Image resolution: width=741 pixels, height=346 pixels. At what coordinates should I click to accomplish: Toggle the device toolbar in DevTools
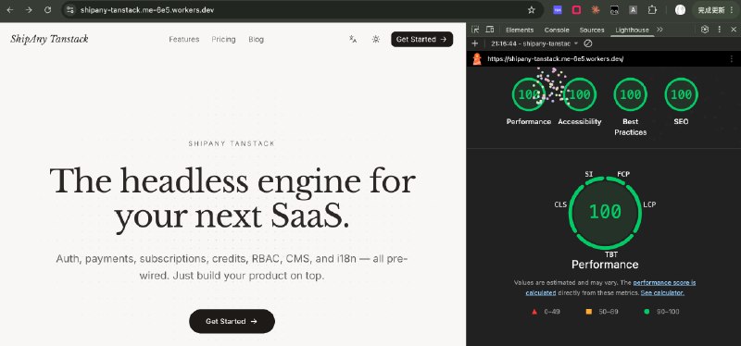[x=490, y=30]
